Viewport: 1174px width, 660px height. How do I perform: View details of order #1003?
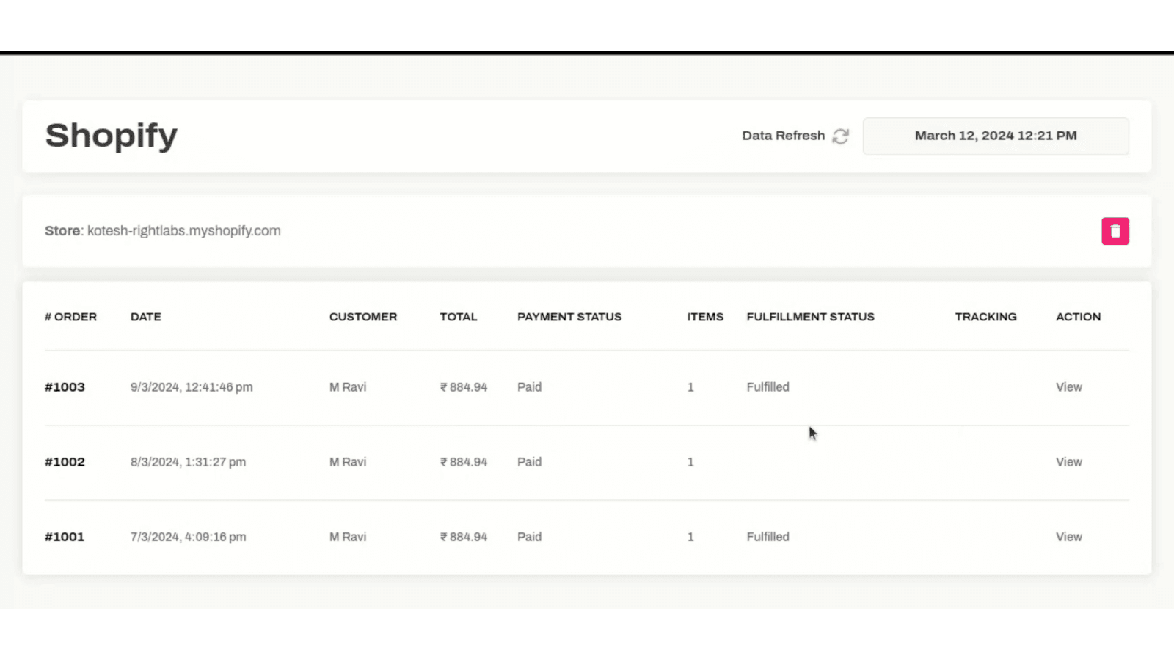pyautogui.click(x=1068, y=386)
